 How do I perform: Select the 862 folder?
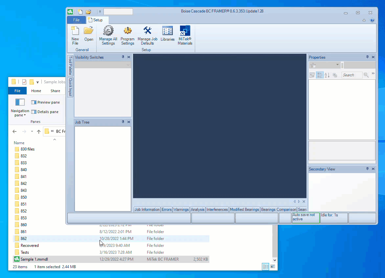click(111, 239)
